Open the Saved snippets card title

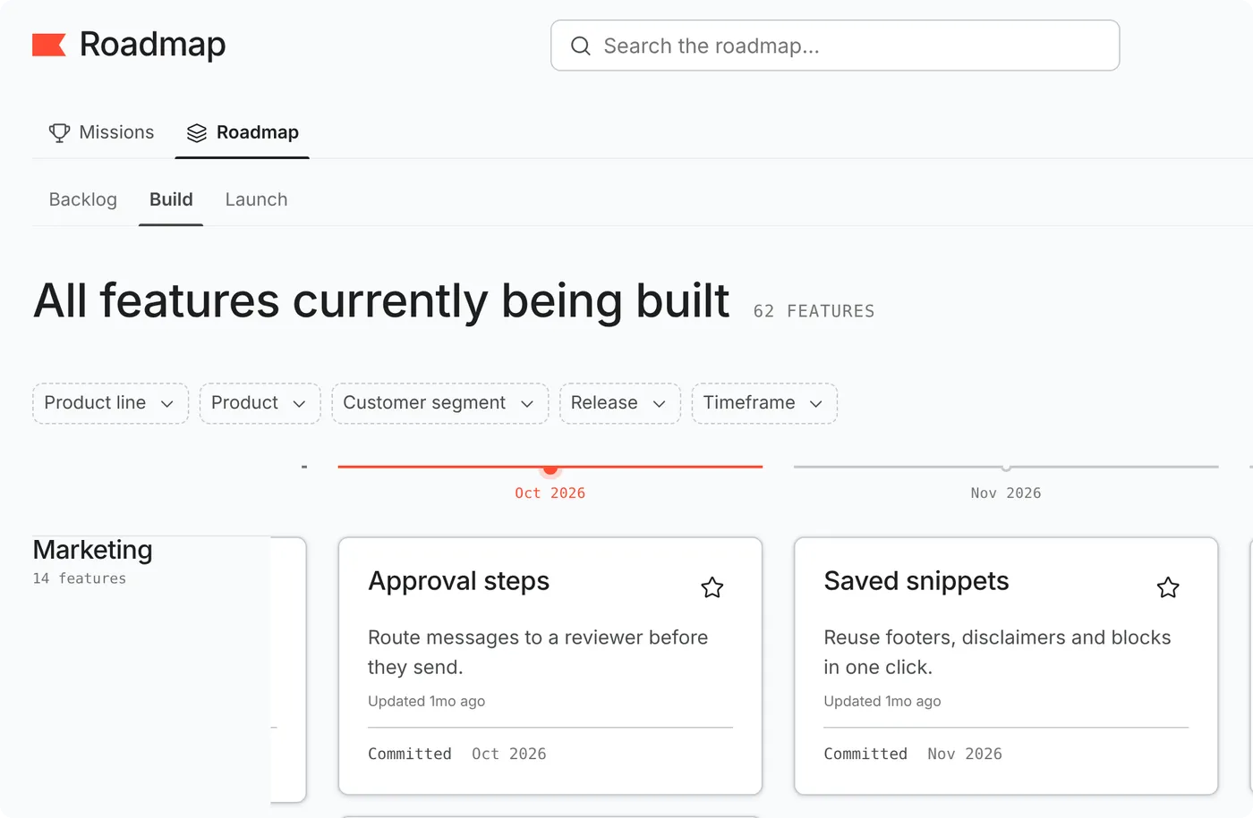916,581
